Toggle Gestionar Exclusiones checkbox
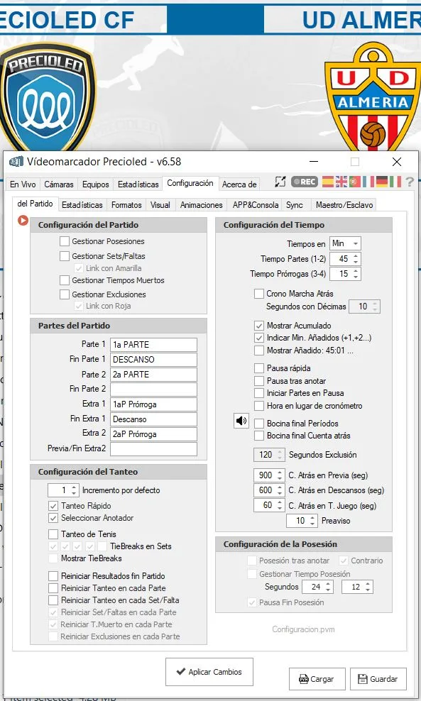Image resolution: width=421 pixels, height=701 pixels. coord(65,294)
